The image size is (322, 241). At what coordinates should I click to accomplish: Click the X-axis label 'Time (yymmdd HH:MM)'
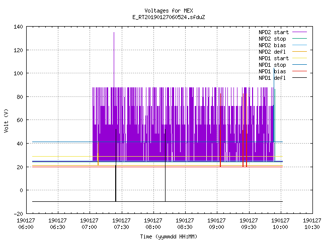click(169, 236)
